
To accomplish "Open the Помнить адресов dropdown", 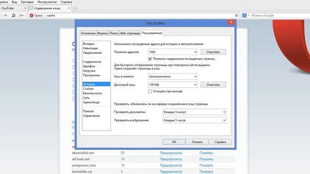I will pos(172,52).
